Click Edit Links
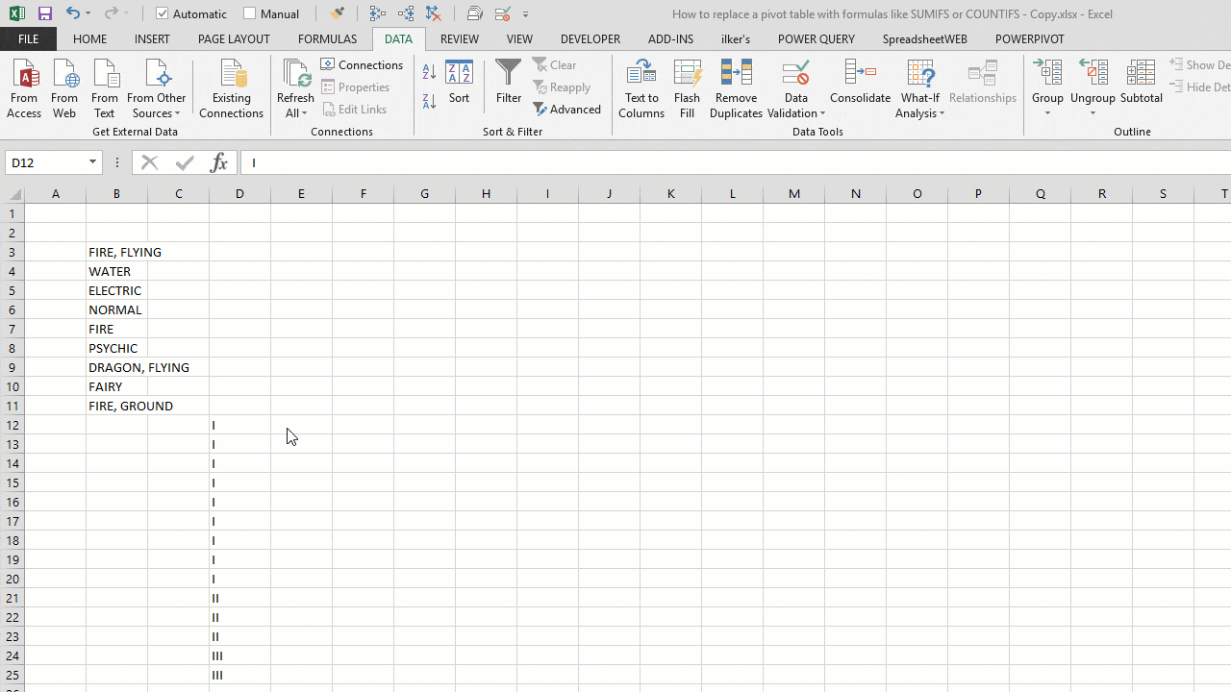 (355, 109)
